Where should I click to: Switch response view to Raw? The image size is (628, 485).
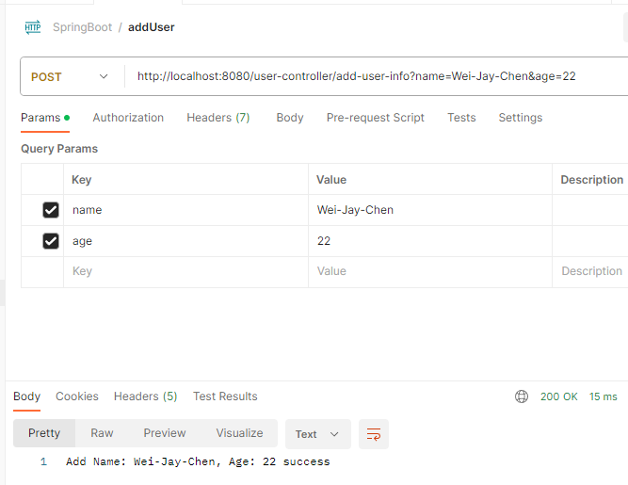pos(102,433)
